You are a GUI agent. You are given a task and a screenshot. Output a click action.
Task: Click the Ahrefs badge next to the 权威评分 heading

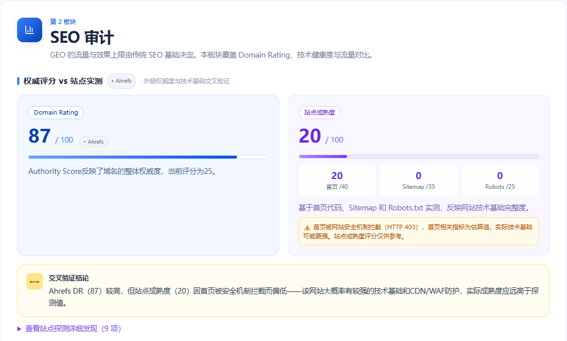click(x=121, y=81)
